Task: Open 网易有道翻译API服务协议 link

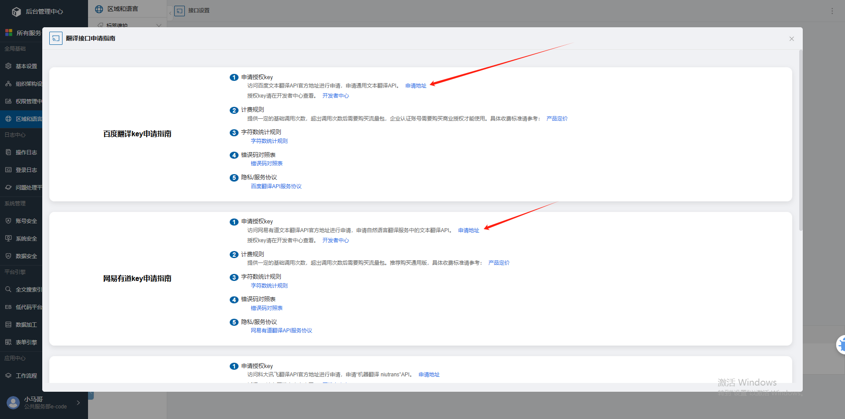Action: click(281, 331)
